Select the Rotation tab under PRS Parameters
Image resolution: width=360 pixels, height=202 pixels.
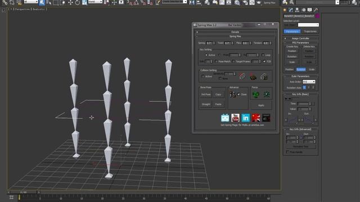coord(301,69)
